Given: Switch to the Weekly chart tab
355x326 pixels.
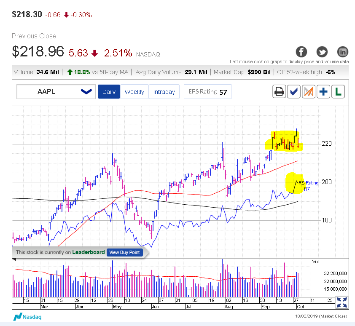Looking at the screenshot, I should [x=134, y=92].
